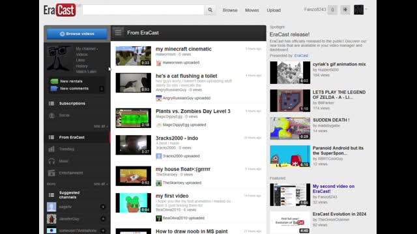
Task: Open 3racks2000 - Indo video title
Action: (x=177, y=138)
